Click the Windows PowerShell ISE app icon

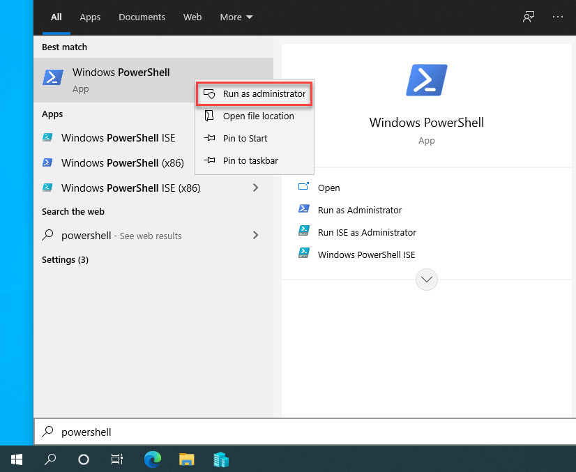(x=47, y=138)
